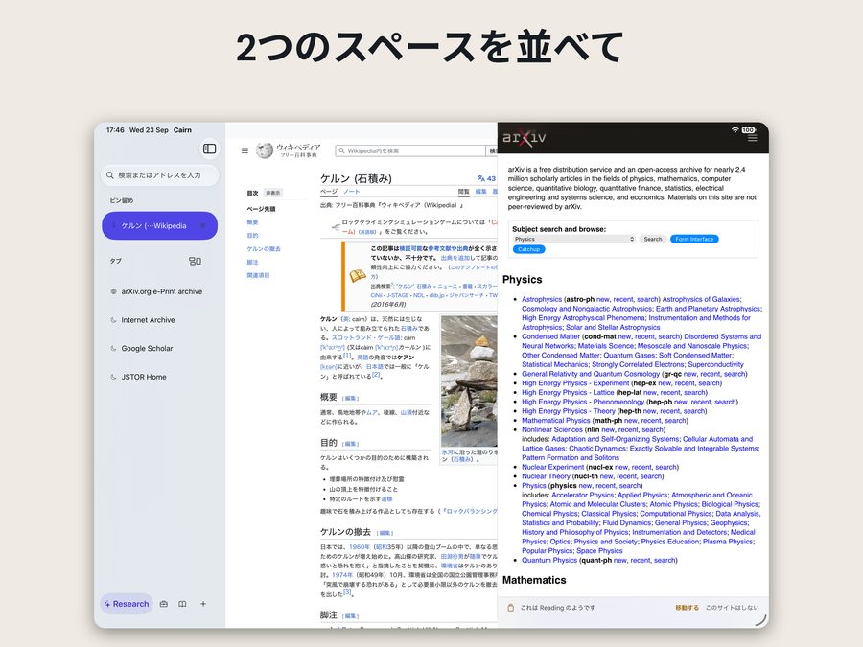863x647 pixels.
Task: Open pinned ケルン Wikipedia tab
Action: pyautogui.click(x=159, y=225)
